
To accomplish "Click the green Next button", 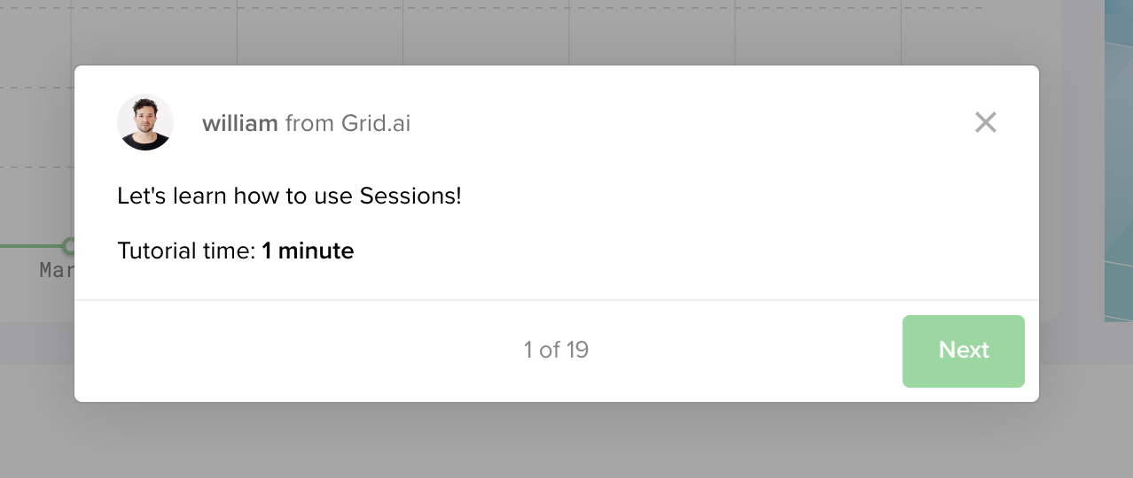I will pyautogui.click(x=963, y=351).
